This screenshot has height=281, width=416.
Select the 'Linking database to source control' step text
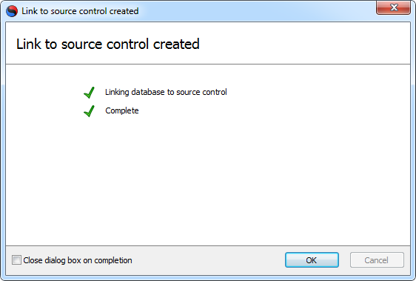click(x=166, y=92)
